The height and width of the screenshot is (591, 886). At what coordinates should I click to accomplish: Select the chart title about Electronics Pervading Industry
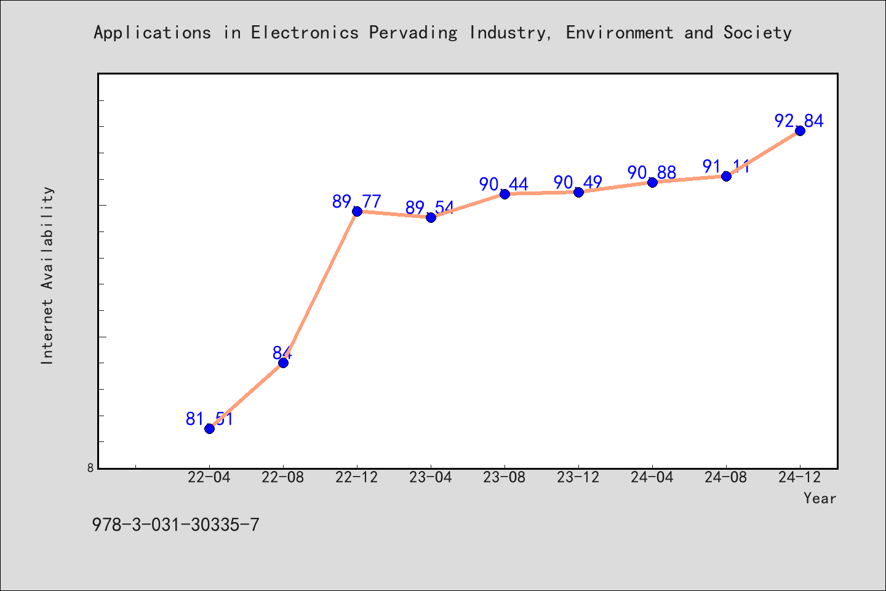point(442,33)
